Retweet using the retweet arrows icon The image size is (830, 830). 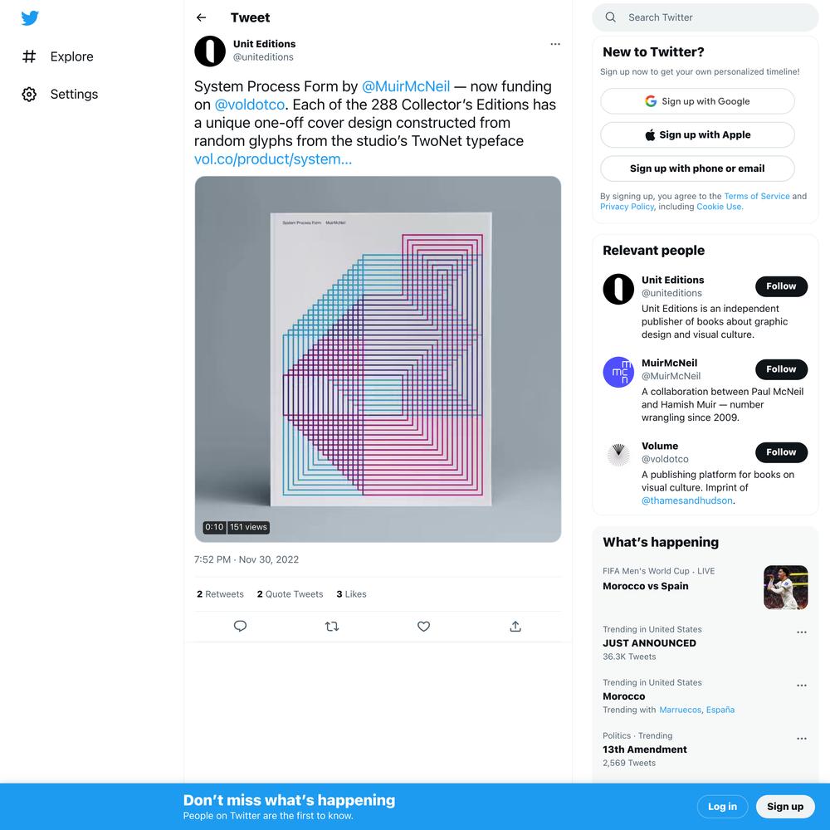[x=332, y=626]
